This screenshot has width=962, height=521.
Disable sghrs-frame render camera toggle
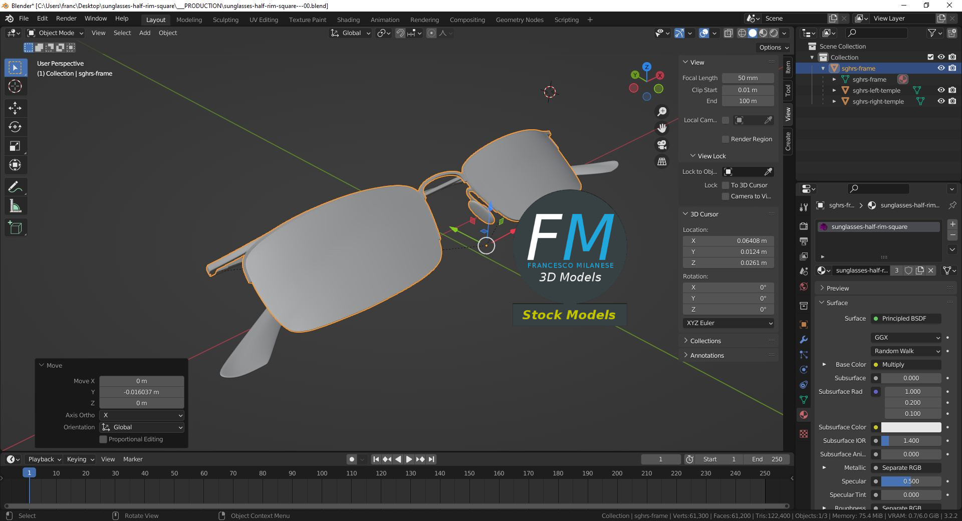pyautogui.click(x=952, y=68)
